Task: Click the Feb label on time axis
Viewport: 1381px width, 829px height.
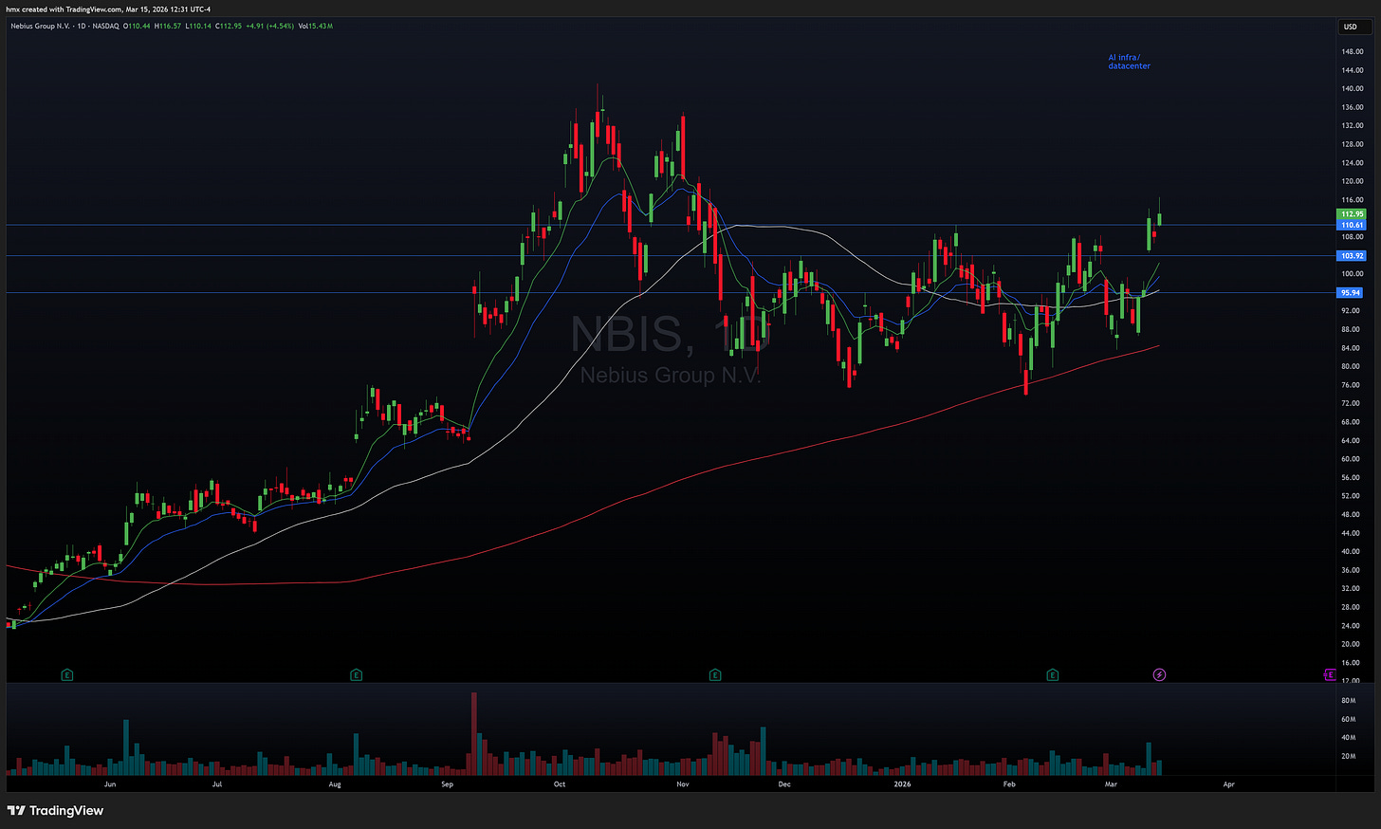Action: [x=1009, y=784]
